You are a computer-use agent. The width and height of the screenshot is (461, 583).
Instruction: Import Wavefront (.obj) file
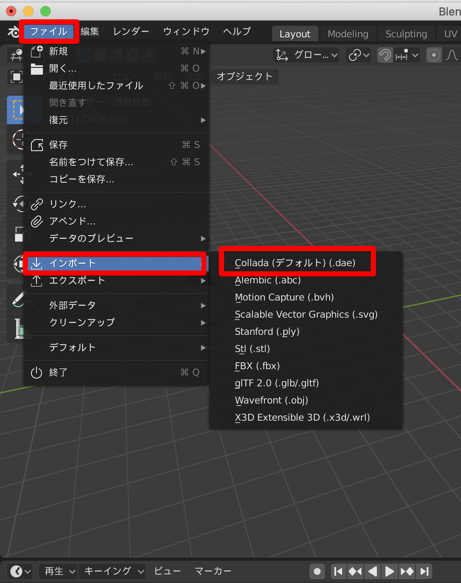point(306,400)
